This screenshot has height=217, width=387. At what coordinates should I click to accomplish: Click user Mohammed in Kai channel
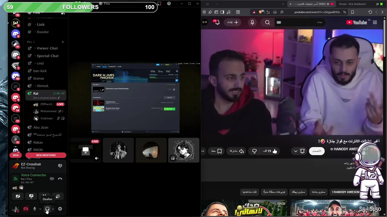click(x=48, y=111)
